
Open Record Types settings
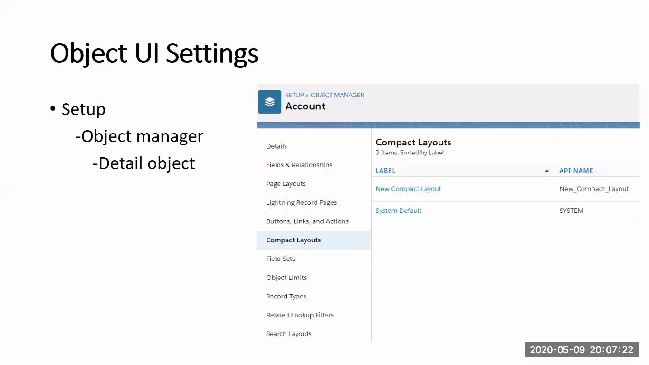point(286,296)
